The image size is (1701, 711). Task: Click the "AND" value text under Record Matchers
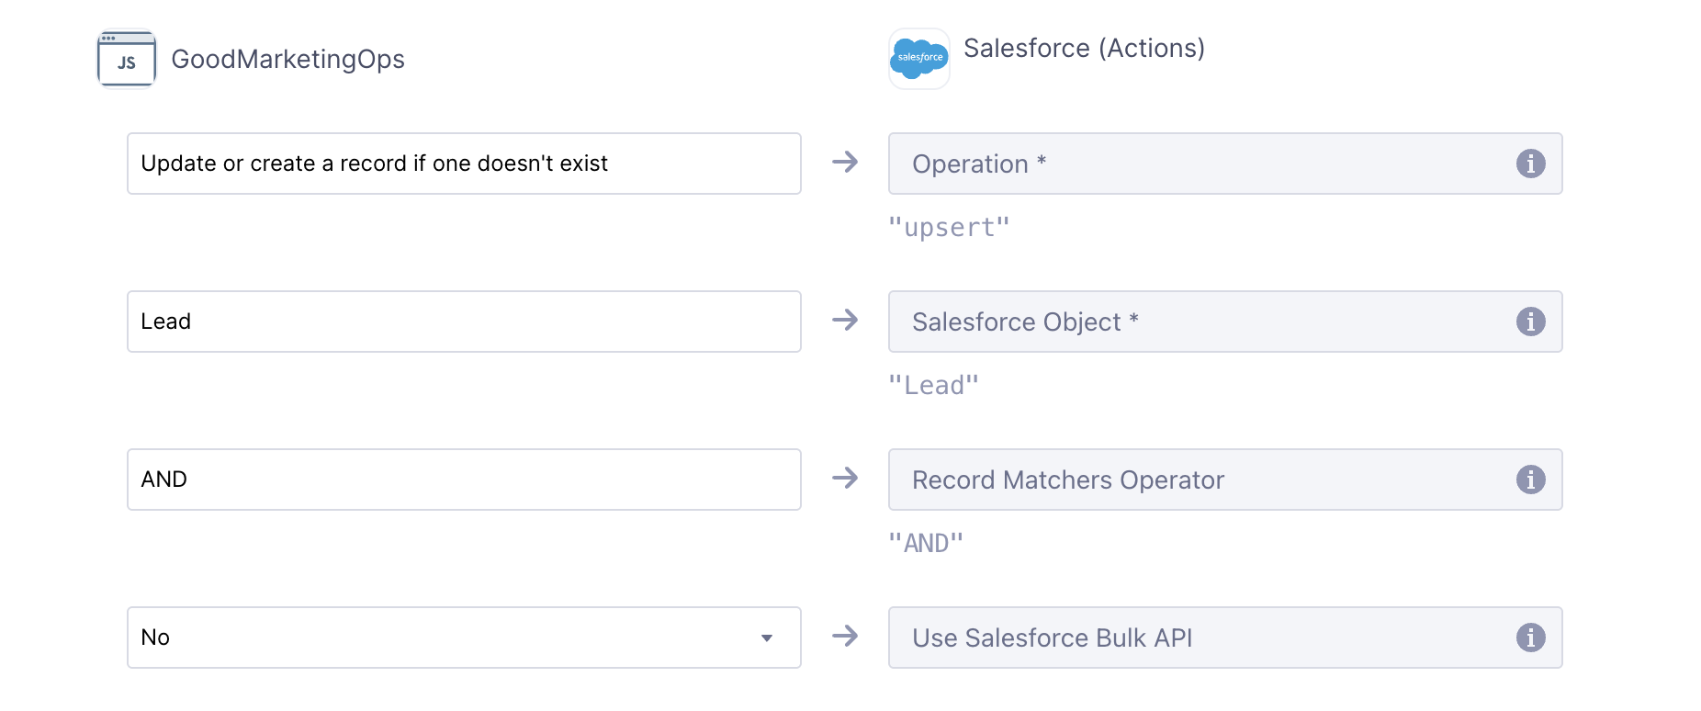pos(926,543)
